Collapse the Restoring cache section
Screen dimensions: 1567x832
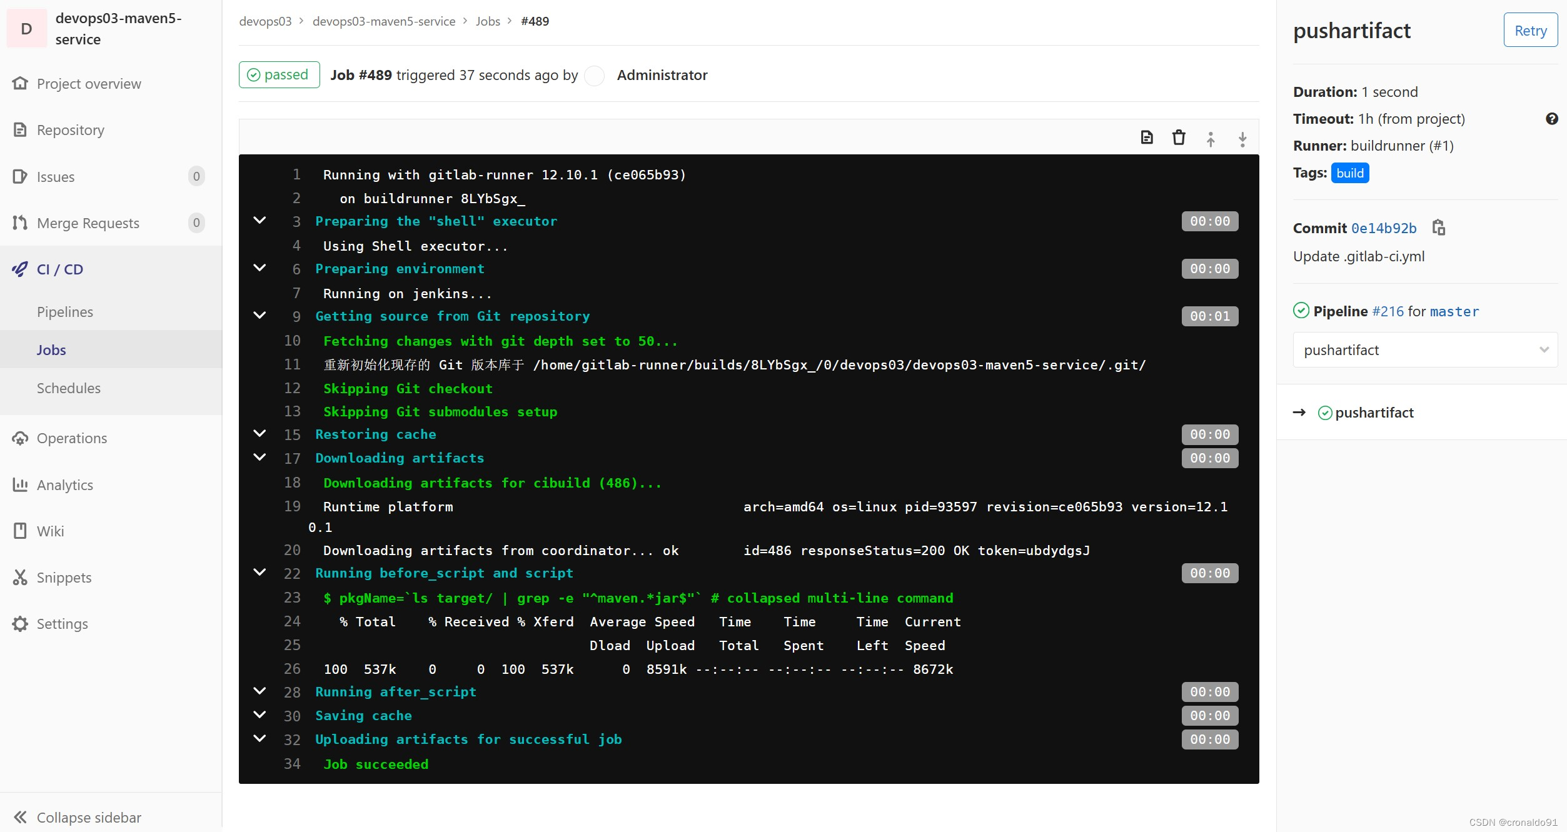point(260,433)
